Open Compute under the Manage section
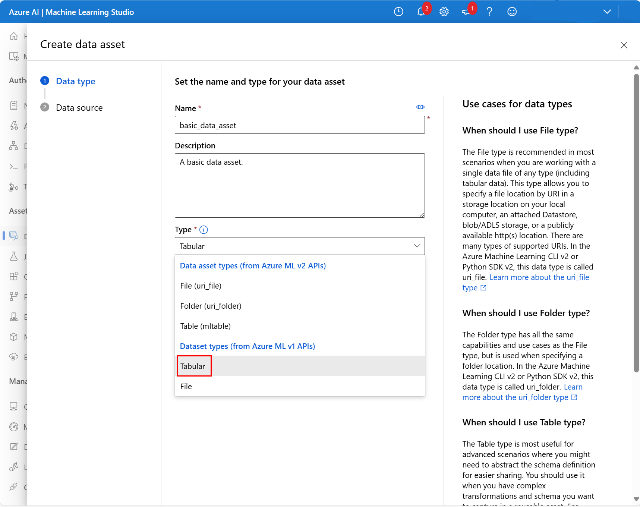 (x=14, y=406)
